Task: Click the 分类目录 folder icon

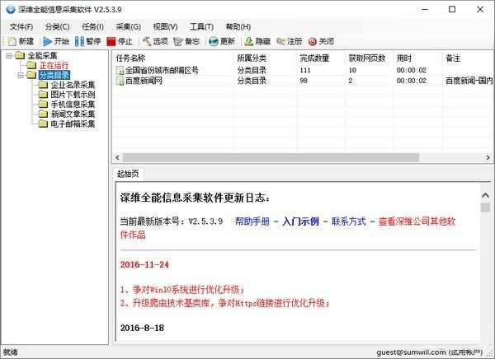Action: click(31, 75)
